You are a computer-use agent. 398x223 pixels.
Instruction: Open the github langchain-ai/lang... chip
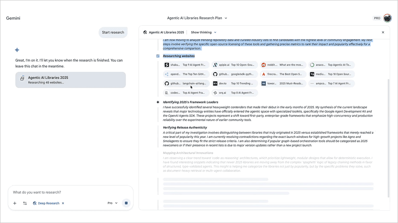[186, 83]
